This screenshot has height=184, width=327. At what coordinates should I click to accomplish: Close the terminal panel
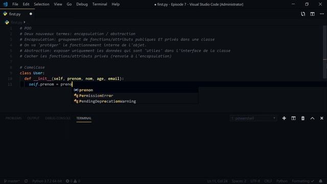coord(321,118)
